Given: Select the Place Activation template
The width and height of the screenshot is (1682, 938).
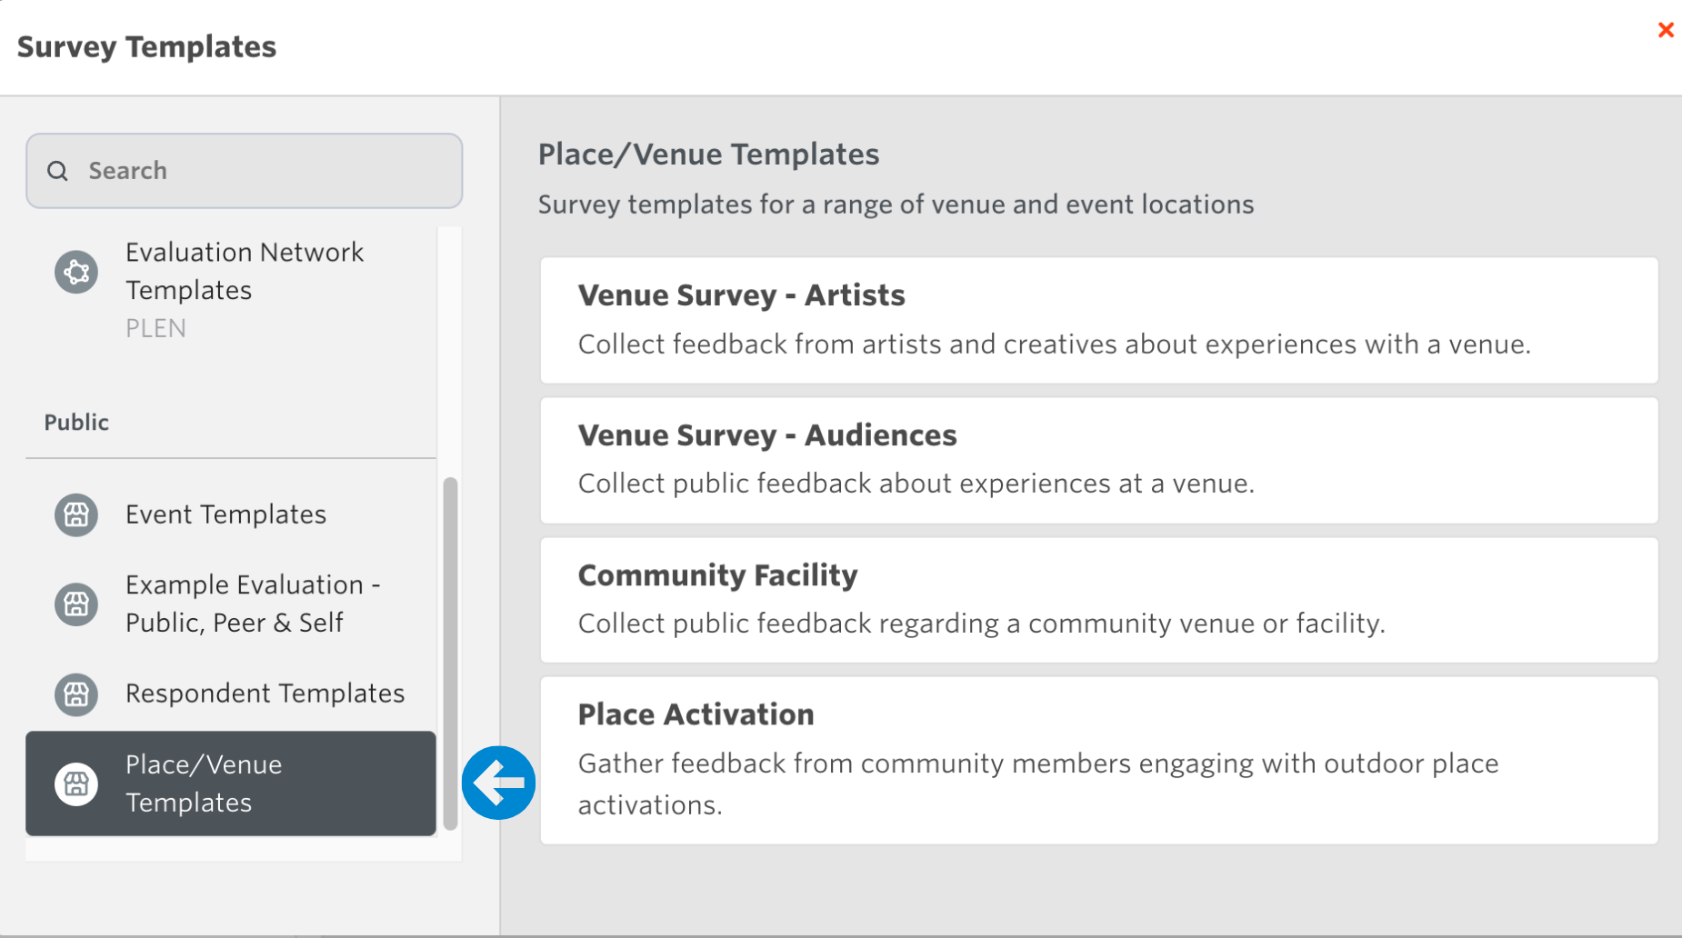Looking at the screenshot, I should point(1098,760).
